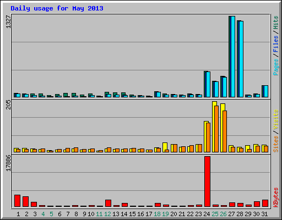Click green weekend day 12 label
Image resolution: width=282 pixels, height=220 pixels.
click(x=107, y=214)
